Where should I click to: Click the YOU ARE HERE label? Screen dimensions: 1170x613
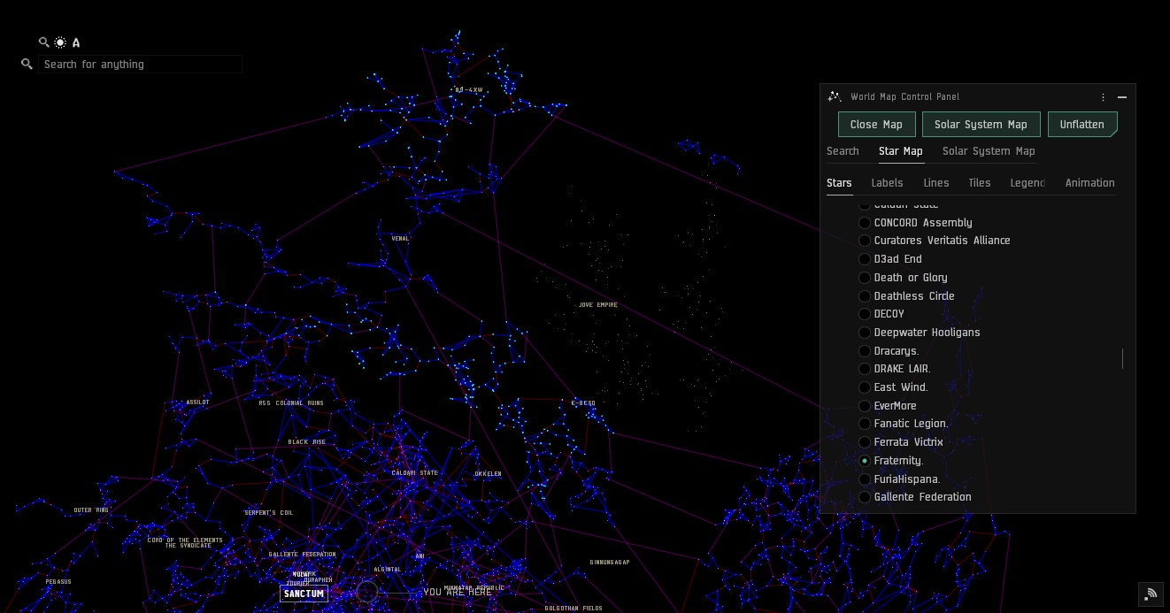point(457,593)
